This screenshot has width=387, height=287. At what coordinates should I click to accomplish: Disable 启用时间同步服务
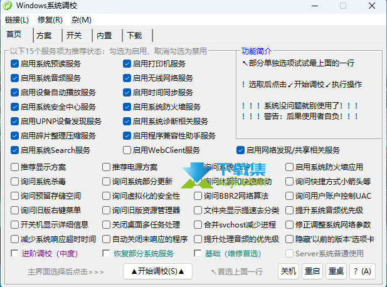click(x=127, y=93)
